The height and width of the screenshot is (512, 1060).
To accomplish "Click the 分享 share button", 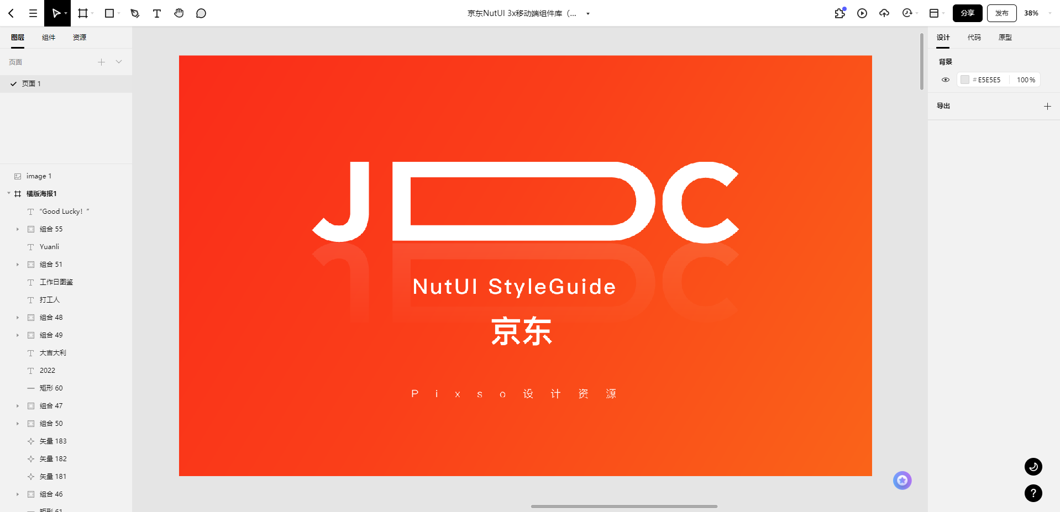I will 968,13.
